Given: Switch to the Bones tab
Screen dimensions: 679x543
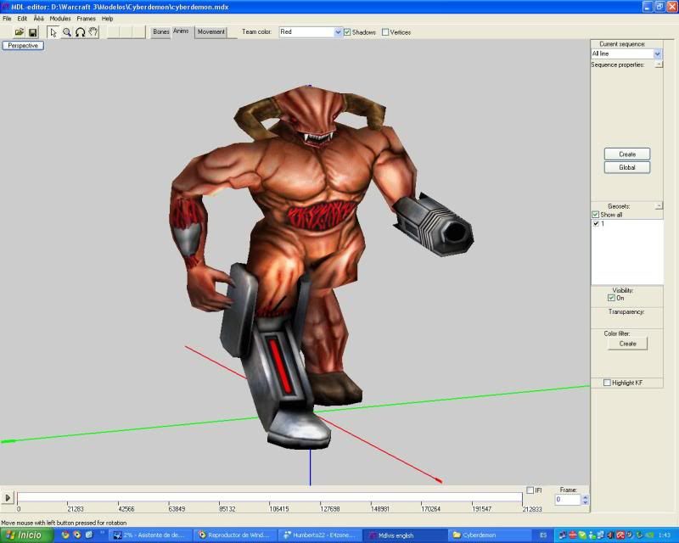Looking at the screenshot, I should coord(160,32).
